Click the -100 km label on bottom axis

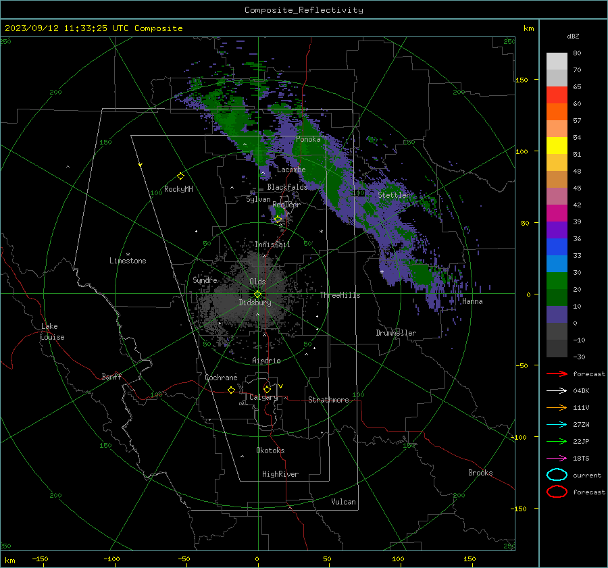point(111,559)
